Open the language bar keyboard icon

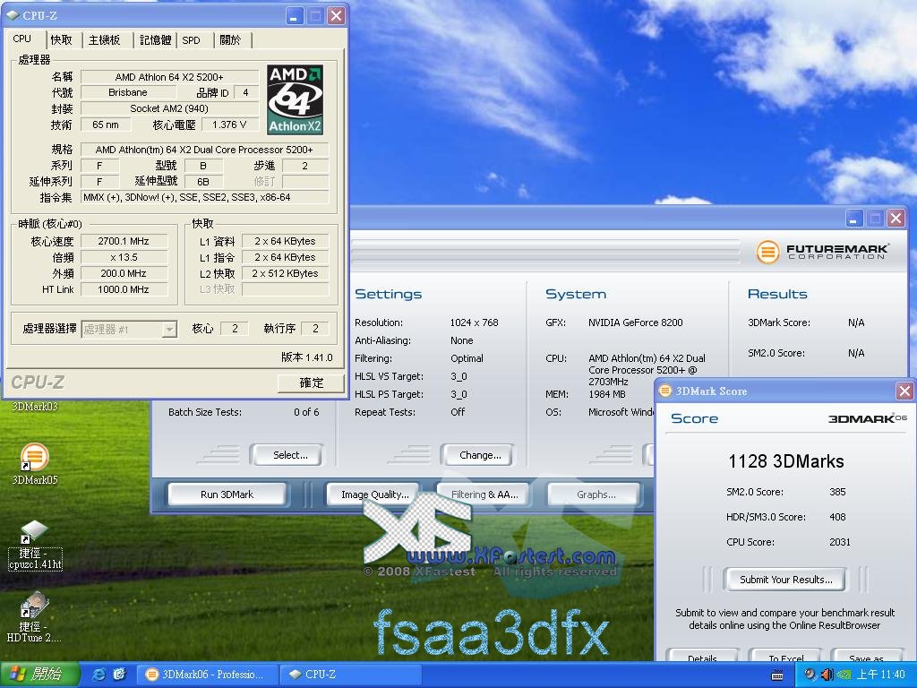coord(776,675)
